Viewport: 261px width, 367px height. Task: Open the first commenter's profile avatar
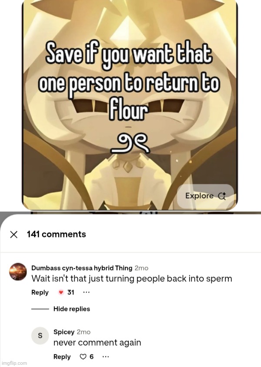pos(18,272)
